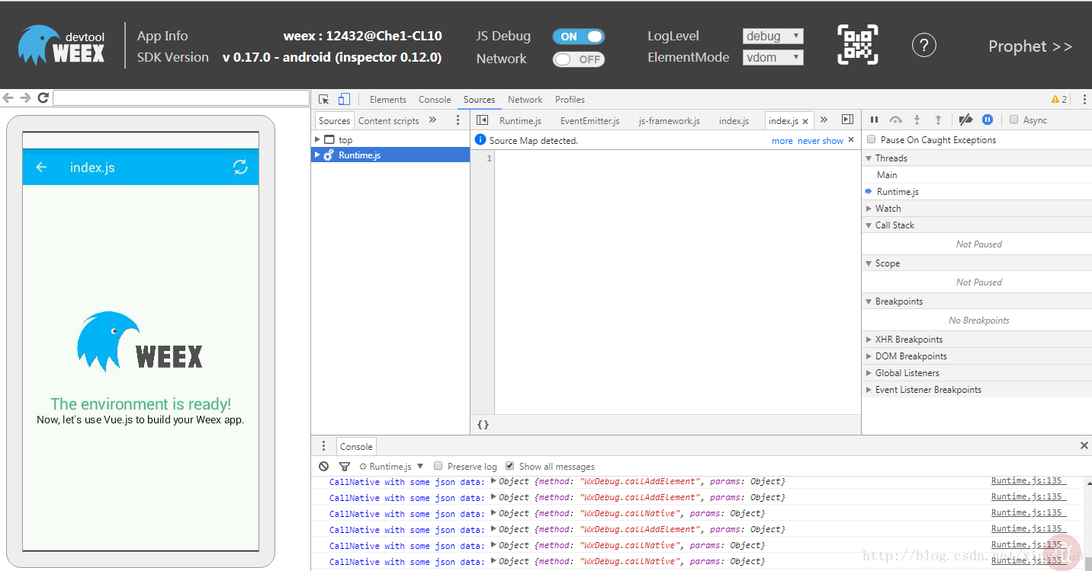The width and height of the screenshot is (1092, 571).
Task: Click the step out of function icon
Action: 939,120
